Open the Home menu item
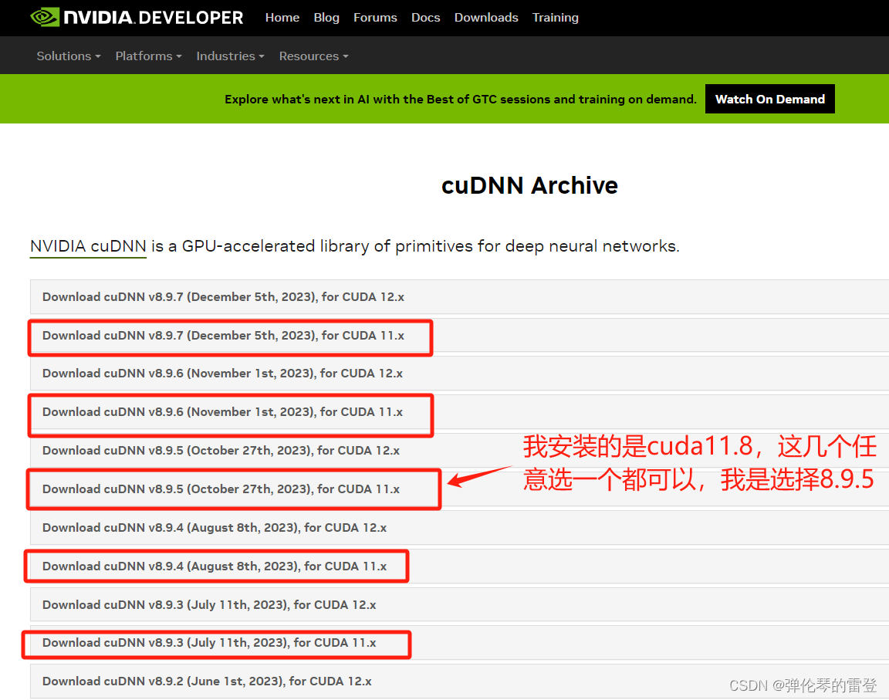Viewport: 889px width, 700px height. [x=282, y=18]
